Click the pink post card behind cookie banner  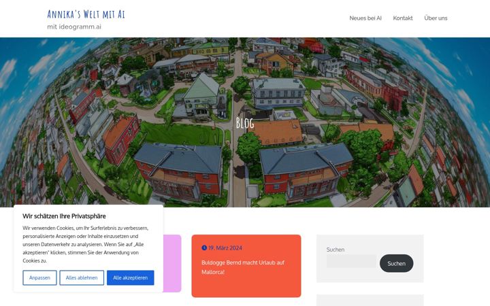pyautogui.click(x=172, y=263)
